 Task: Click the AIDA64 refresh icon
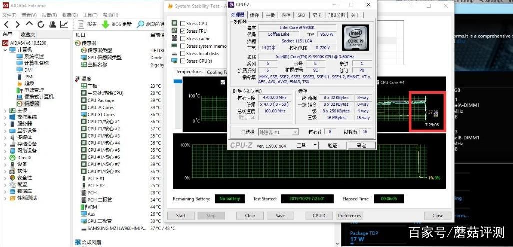(41, 24)
